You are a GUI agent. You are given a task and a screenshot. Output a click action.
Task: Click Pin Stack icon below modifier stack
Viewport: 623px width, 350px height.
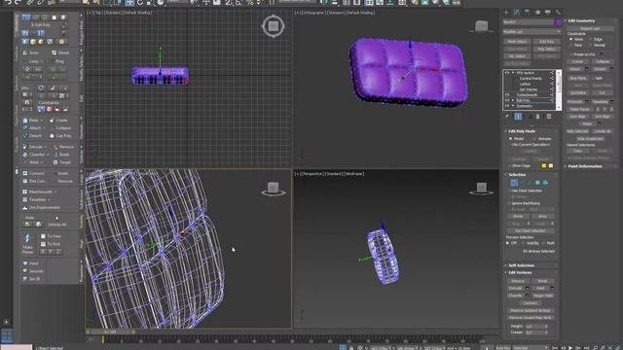507,117
